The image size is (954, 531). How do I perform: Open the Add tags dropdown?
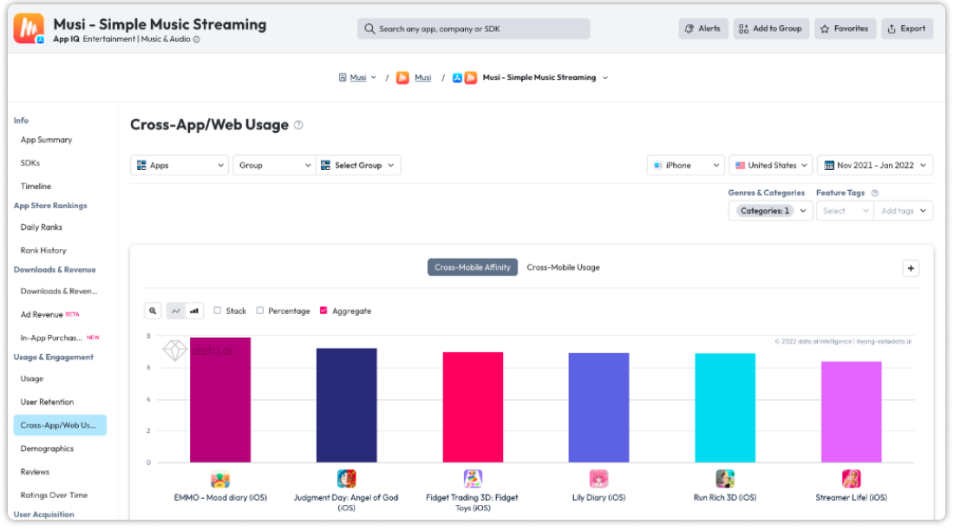click(904, 211)
